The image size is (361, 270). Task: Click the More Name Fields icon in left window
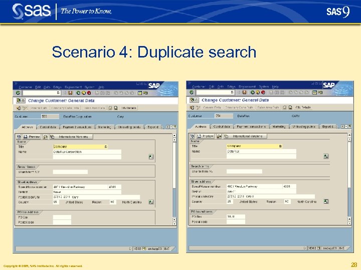(151, 157)
